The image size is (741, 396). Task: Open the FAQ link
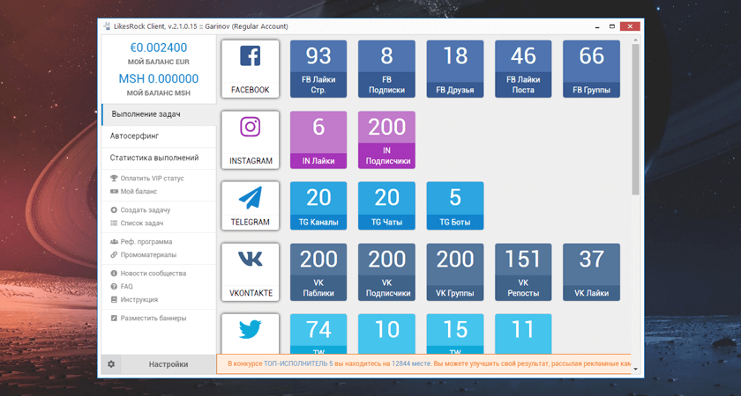pos(127,287)
